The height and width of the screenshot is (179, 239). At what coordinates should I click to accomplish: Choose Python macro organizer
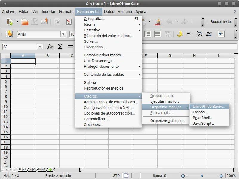pos(209,112)
